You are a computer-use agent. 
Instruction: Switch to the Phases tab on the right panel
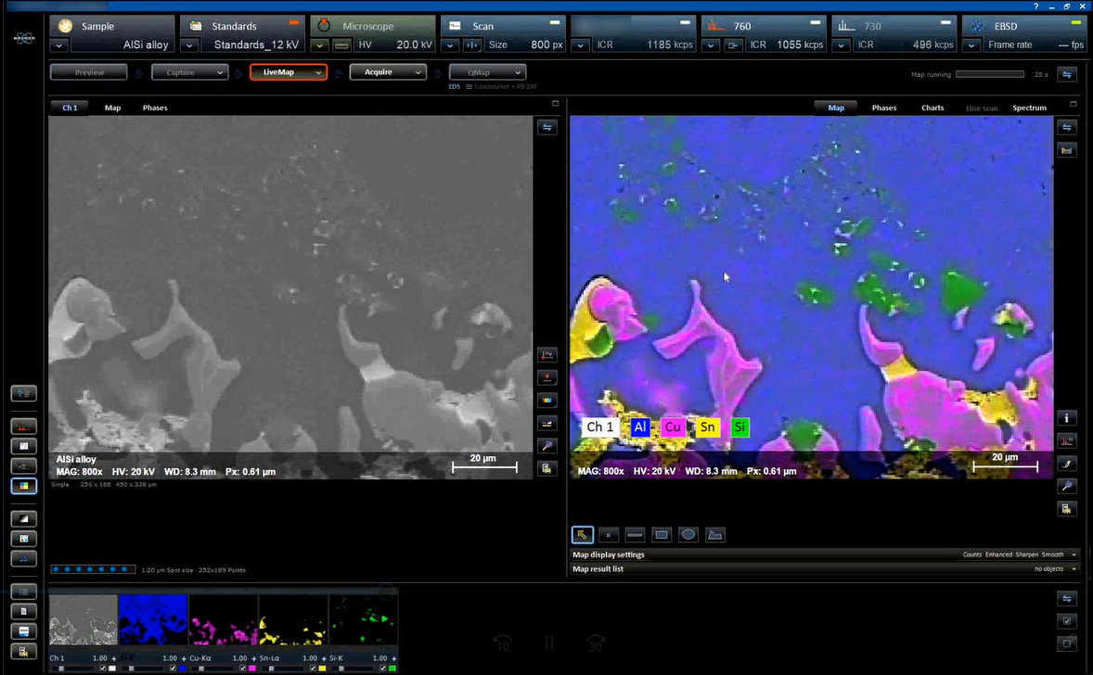883,108
